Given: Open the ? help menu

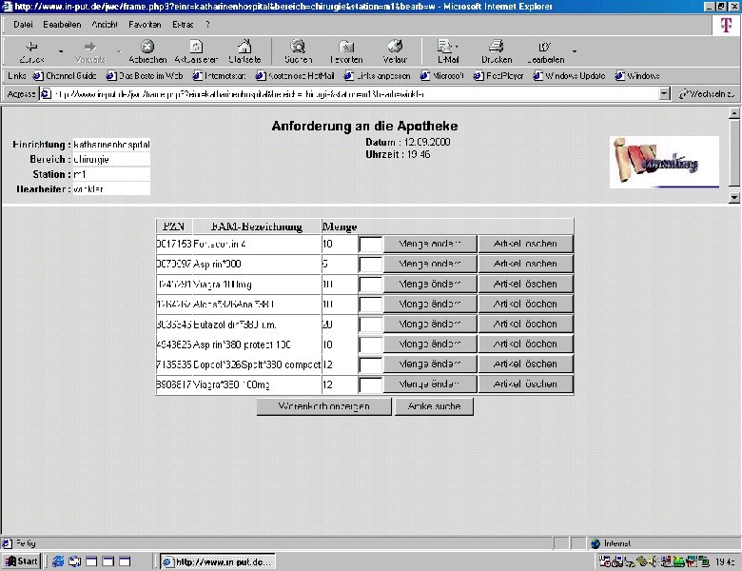Looking at the screenshot, I should tap(207, 25).
